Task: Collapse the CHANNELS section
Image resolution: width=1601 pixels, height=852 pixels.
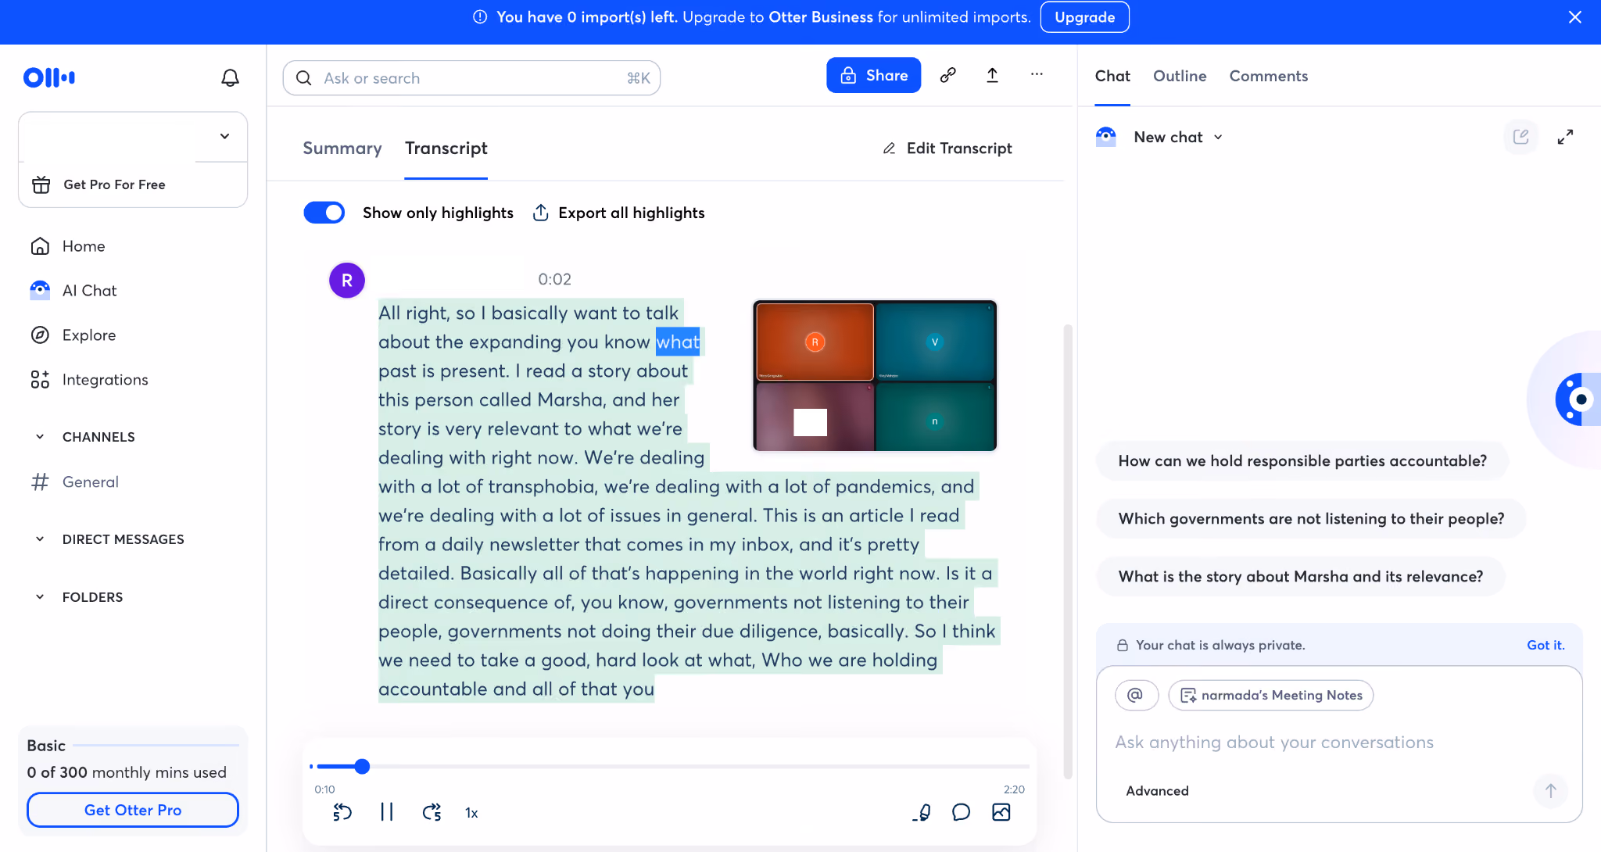Action: point(40,437)
